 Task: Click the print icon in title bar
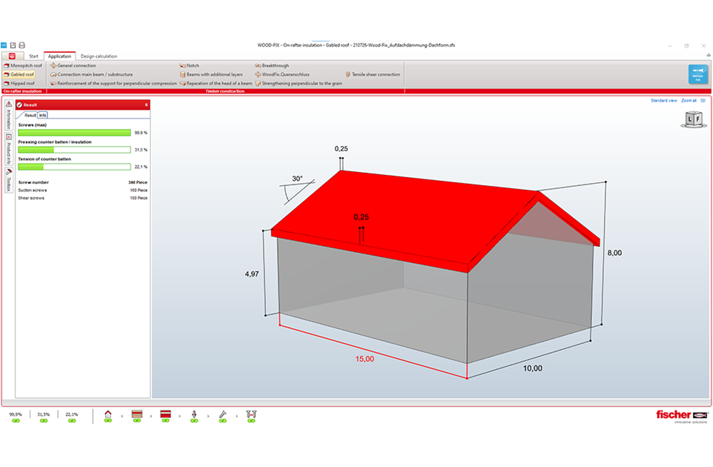[x=22, y=45]
